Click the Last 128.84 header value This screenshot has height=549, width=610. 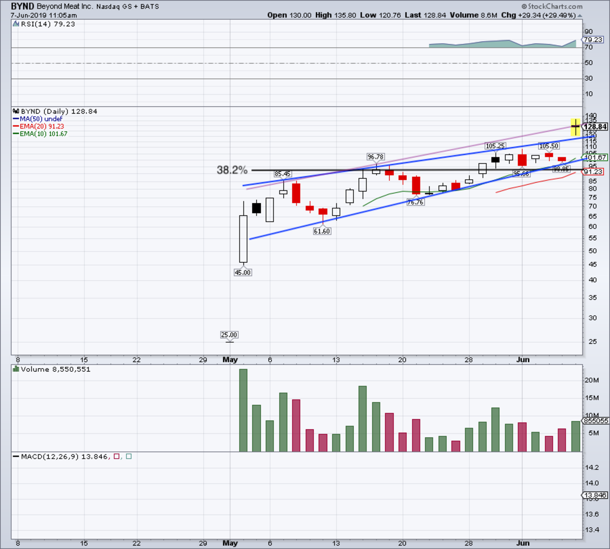pos(425,15)
